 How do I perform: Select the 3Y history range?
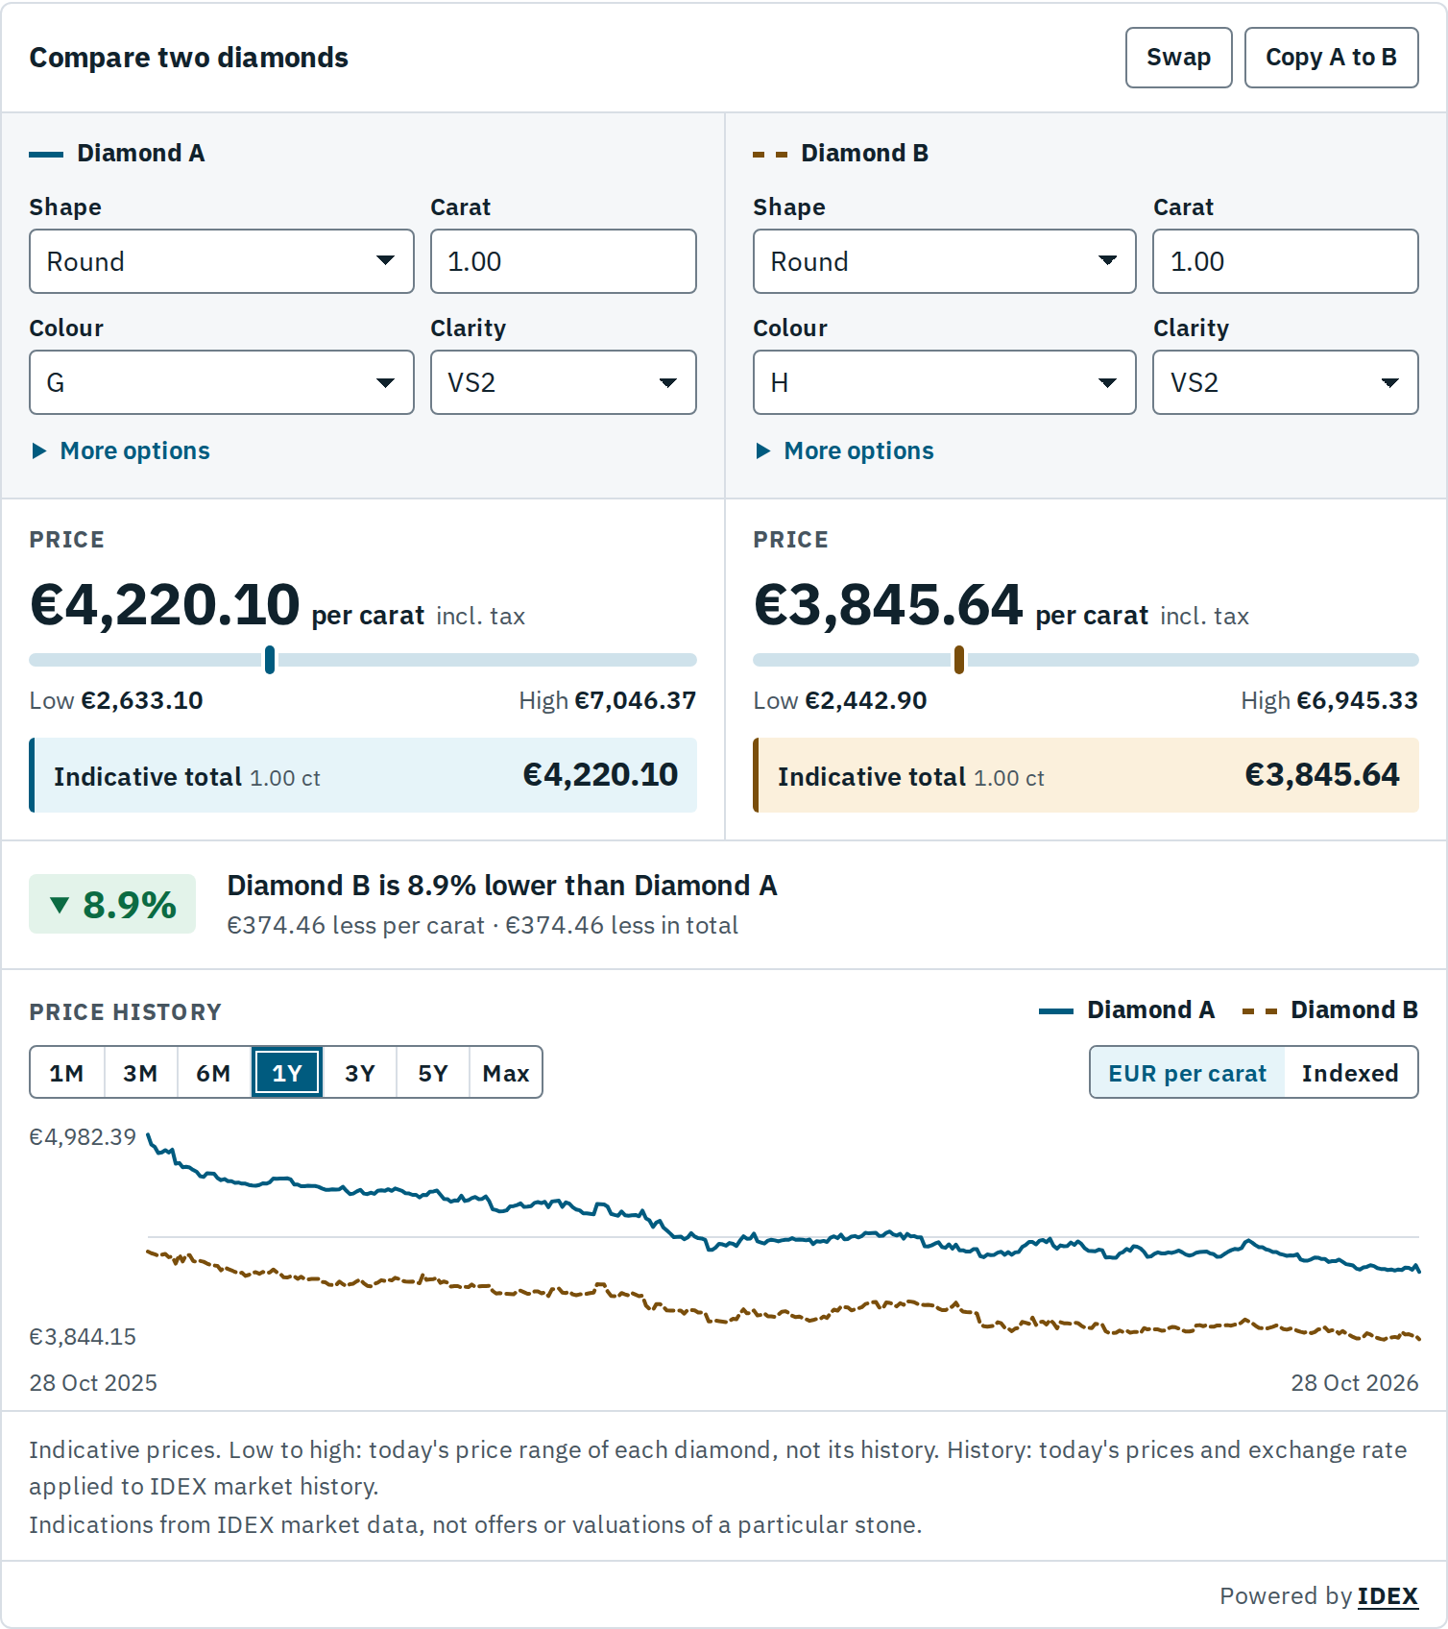point(360,1073)
